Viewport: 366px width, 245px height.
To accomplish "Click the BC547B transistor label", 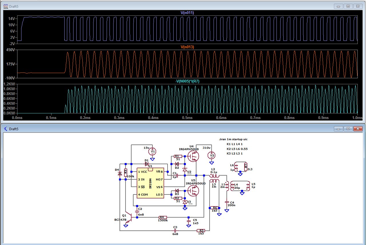I will pos(120,220).
